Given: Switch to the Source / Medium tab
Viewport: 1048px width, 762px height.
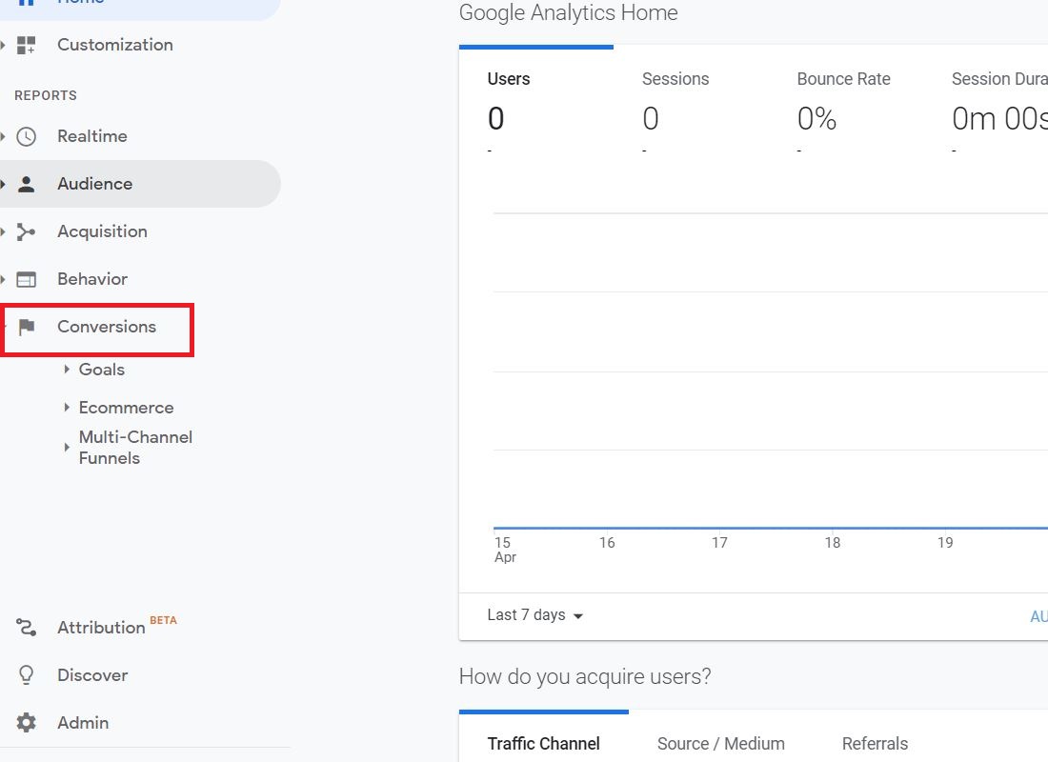Looking at the screenshot, I should click(x=720, y=744).
